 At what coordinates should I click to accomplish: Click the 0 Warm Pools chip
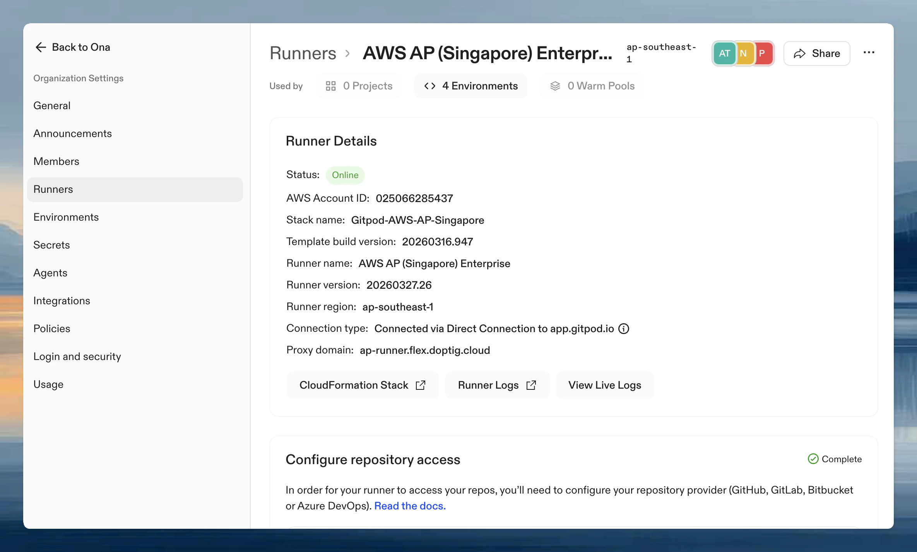point(592,86)
